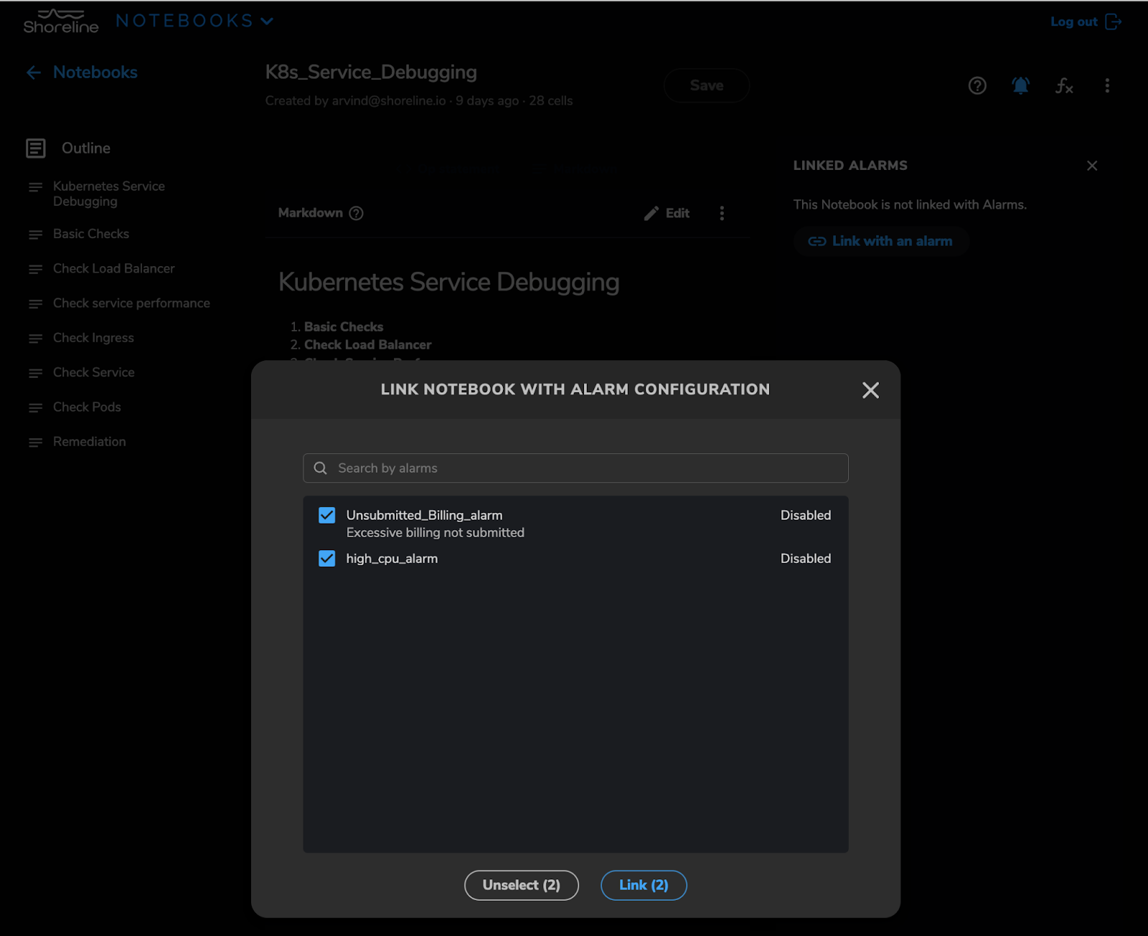Click the Markdown help question icon
This screenshot has width=1148, height=936.
356,213
